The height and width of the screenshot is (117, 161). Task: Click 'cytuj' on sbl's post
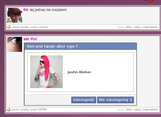coord(137,110)
